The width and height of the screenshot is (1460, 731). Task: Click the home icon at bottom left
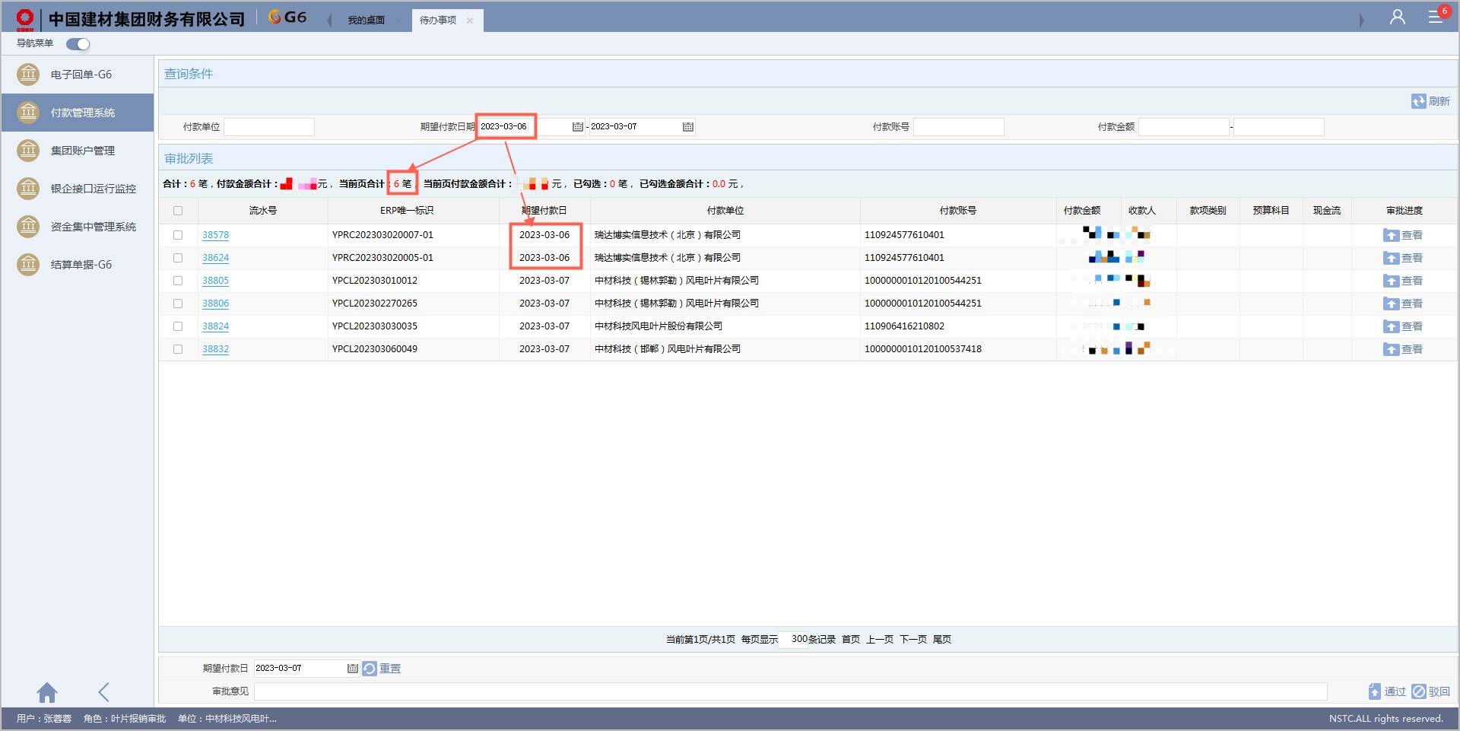[47, 692]
